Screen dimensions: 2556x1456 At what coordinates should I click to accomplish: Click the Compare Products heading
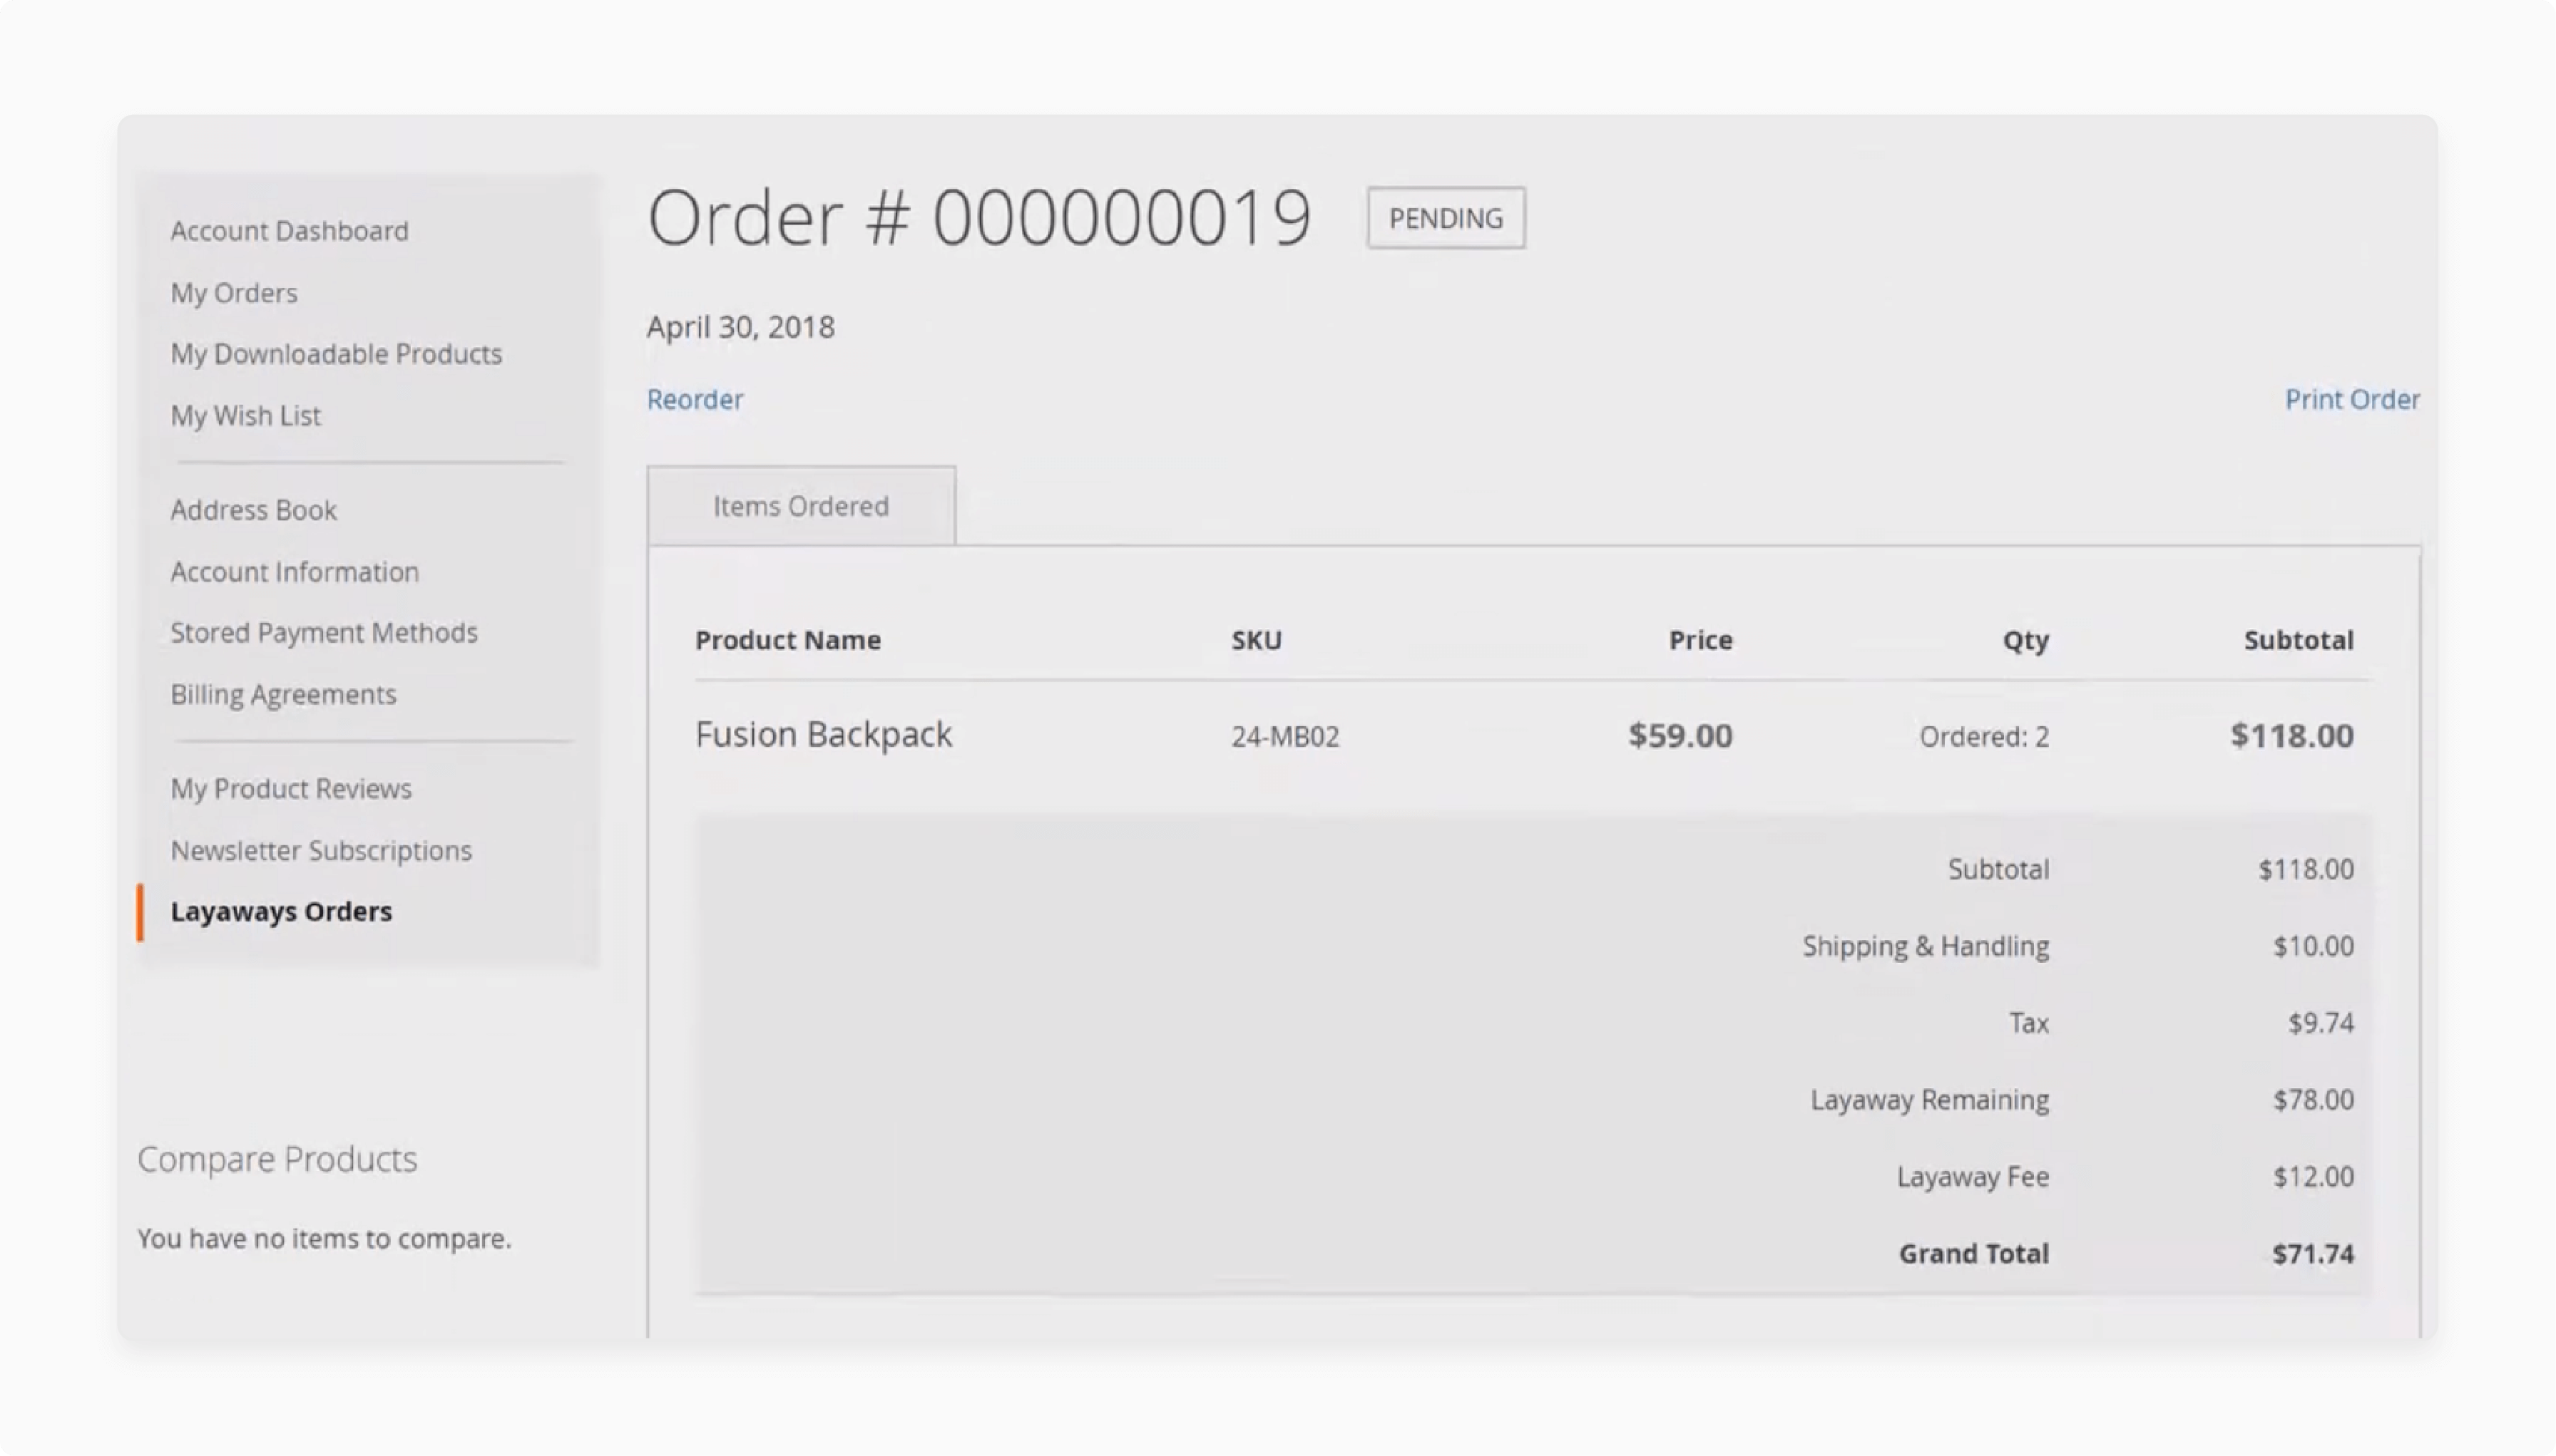(277, 1159)
